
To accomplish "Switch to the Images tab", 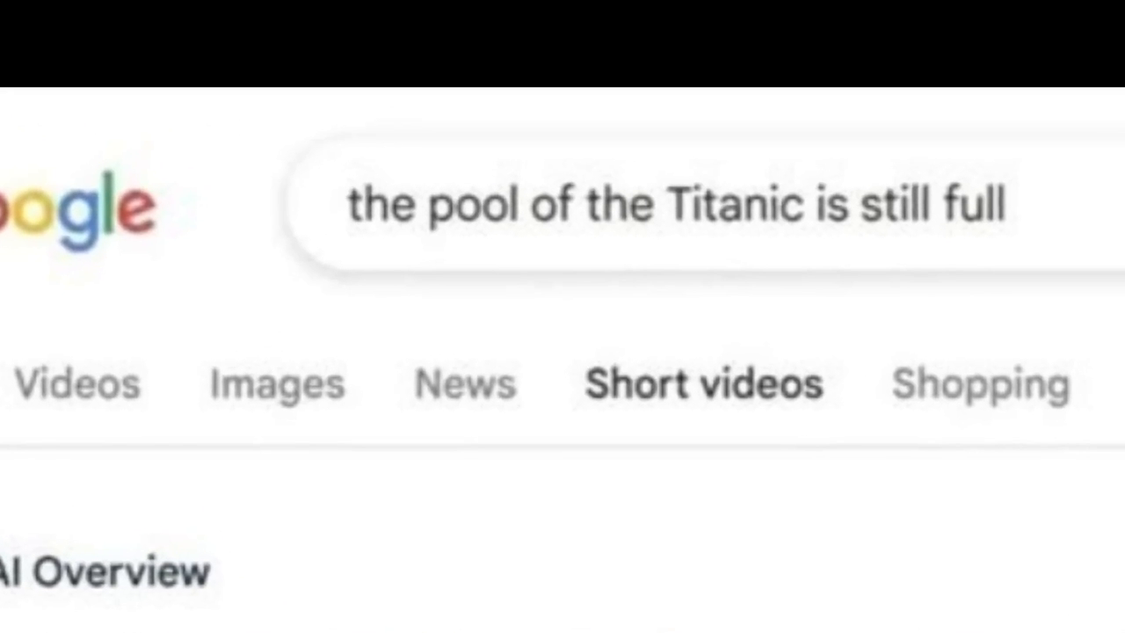I will point(277,384).
